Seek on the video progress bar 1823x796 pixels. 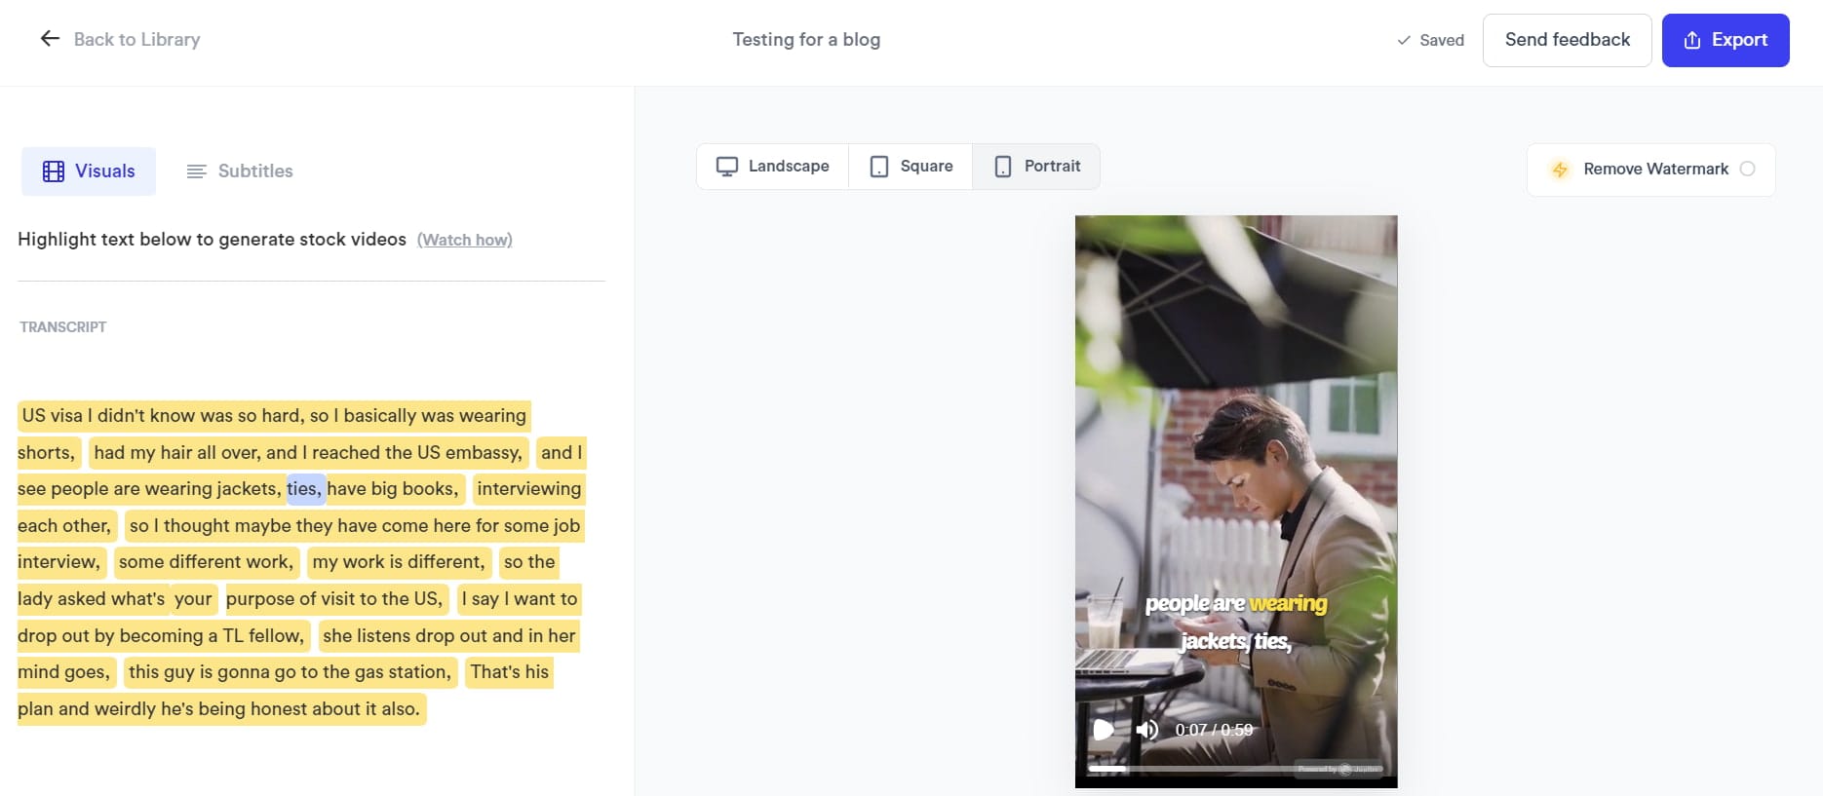tap(1235, 769)
